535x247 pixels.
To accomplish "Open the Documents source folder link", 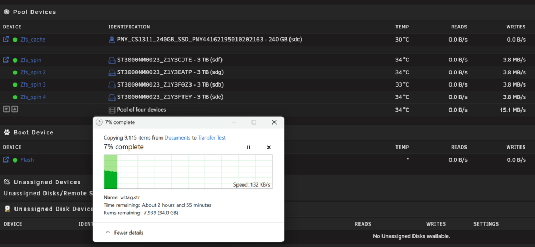I will (178, 138).
